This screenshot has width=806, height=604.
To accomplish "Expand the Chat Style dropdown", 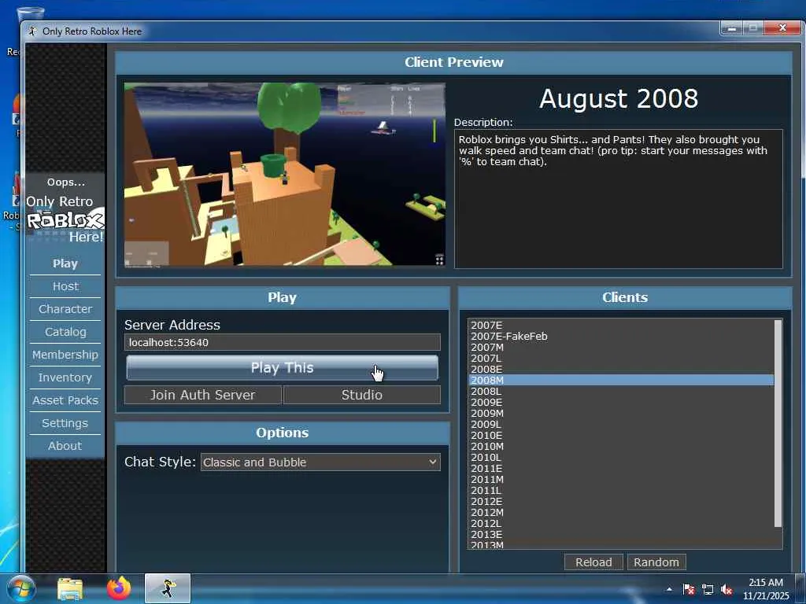I will (x=320, y=462).
